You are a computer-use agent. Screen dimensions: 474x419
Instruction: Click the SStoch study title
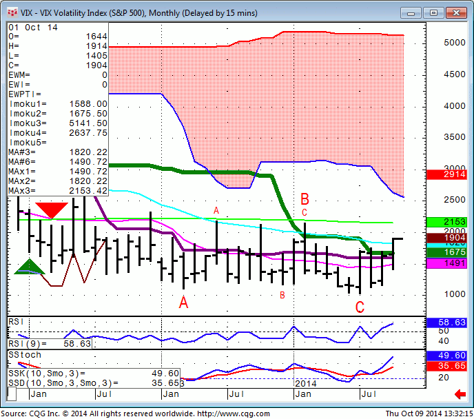tap(25, 355)
